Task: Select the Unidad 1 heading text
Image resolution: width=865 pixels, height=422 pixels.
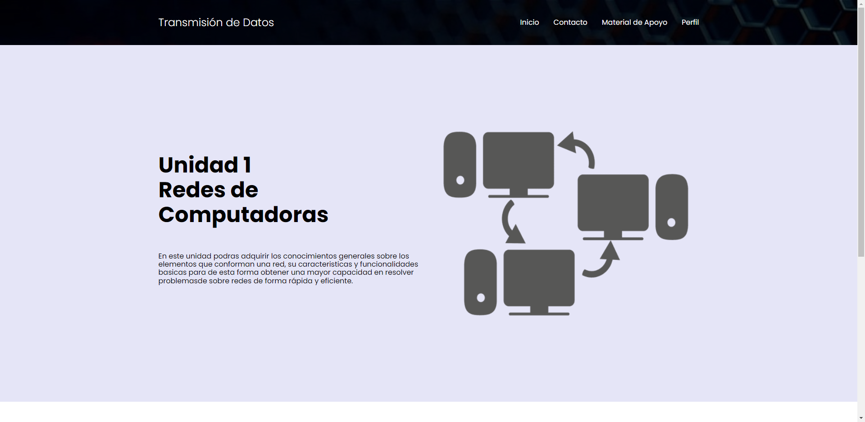Action: click(x=205, y=164)
